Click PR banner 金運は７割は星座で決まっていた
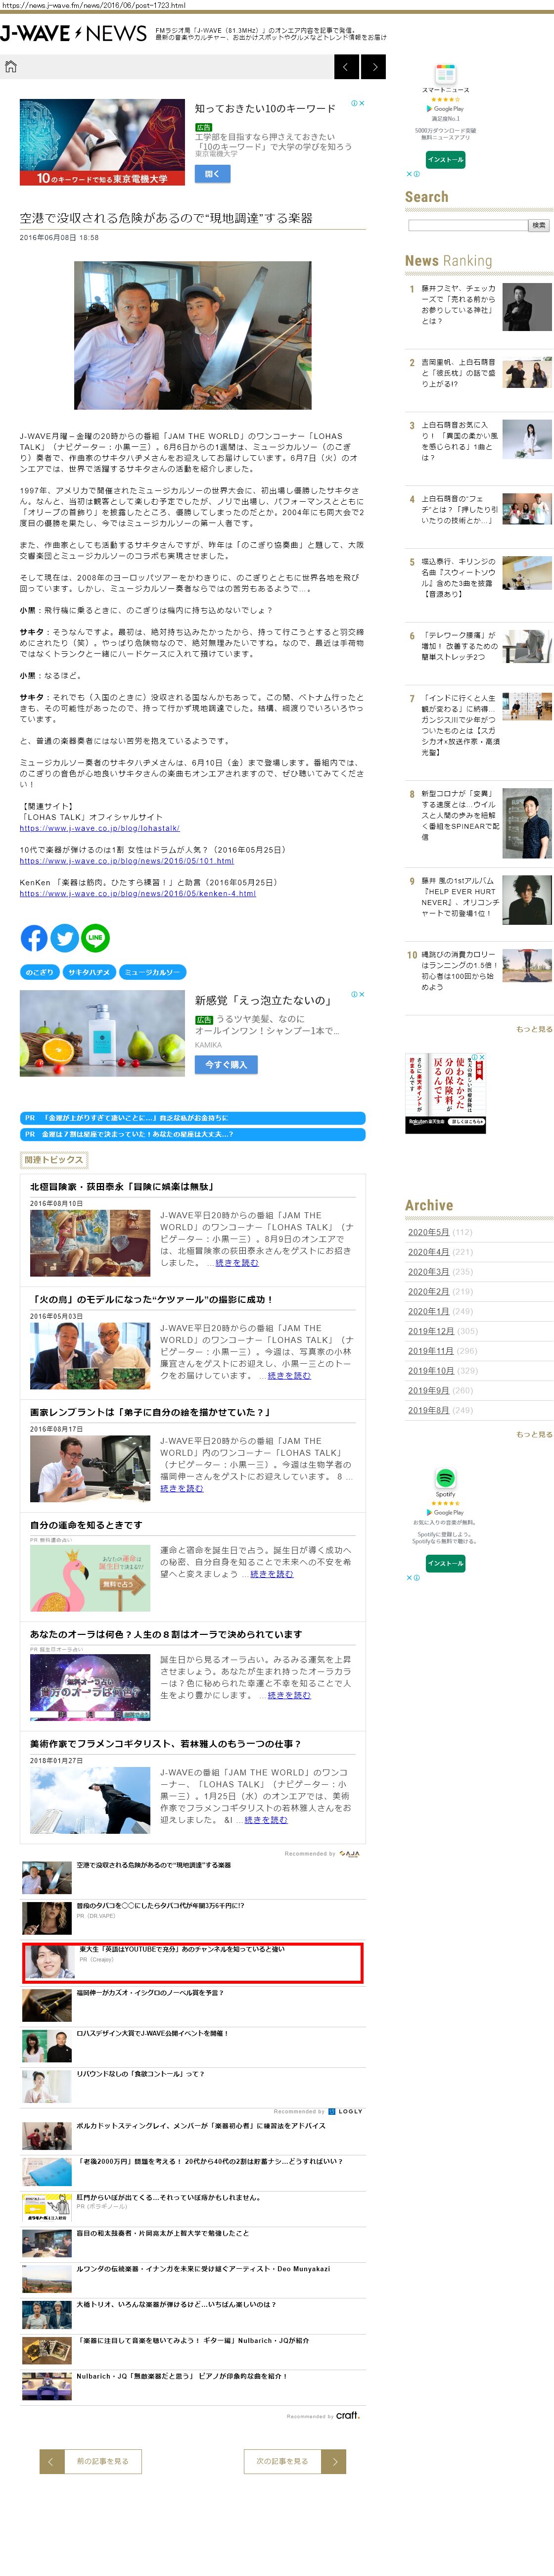 [193, 1134]
